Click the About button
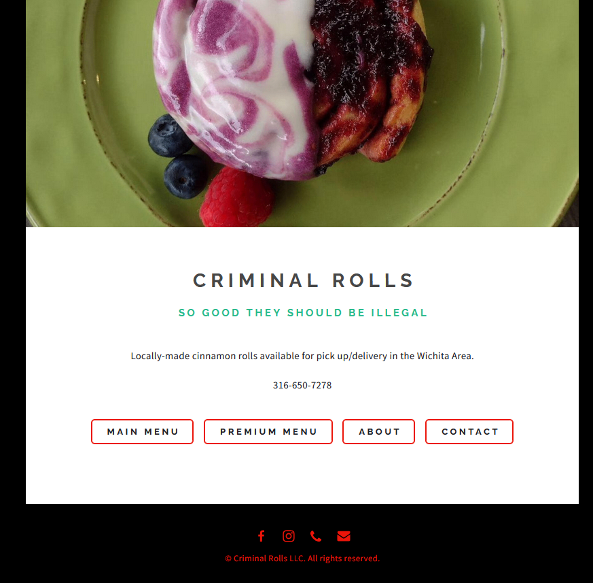 pyautogui.click(x=378, y=431)
